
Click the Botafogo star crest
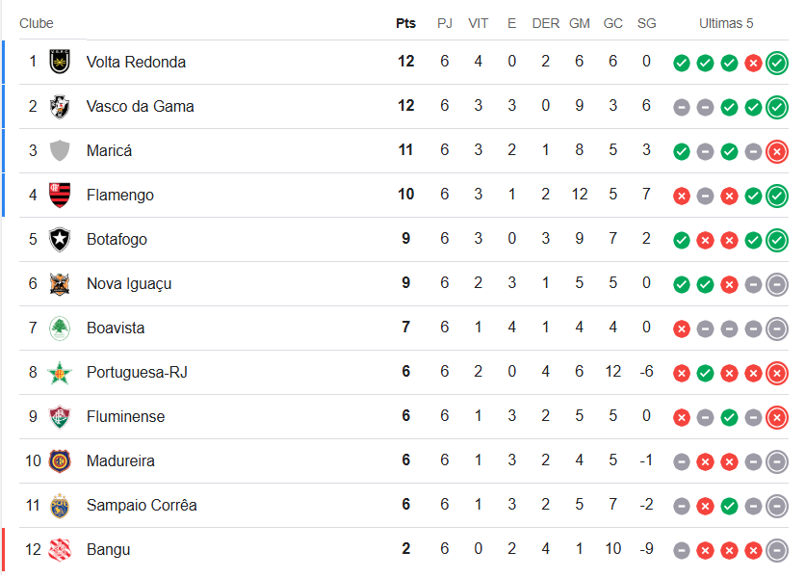(60, 240)
